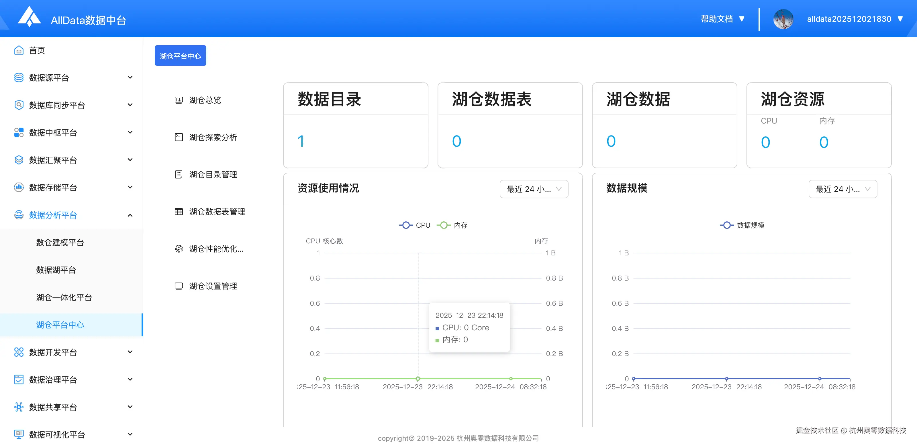Click the 首页 home icon
Image resolution: width=917 pixels, height=445 pixels.
(19, 50)
